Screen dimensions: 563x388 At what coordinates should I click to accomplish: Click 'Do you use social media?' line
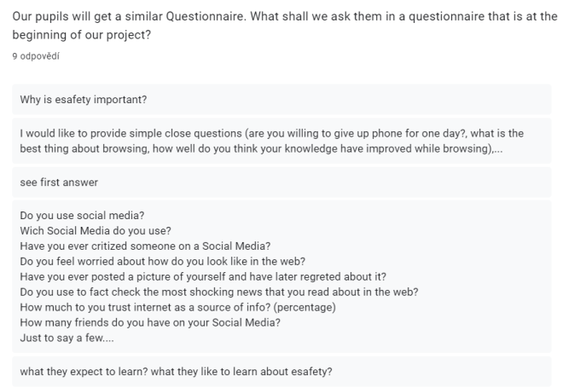(x=82, y=216)
